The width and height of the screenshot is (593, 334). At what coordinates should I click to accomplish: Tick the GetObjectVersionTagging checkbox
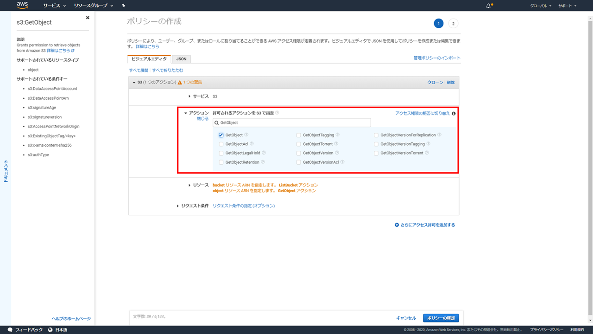tap(376, 144)
